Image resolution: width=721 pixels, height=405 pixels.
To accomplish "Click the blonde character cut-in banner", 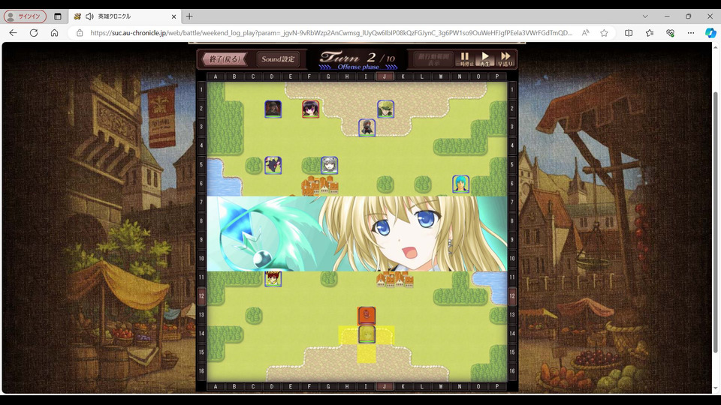I will pyautogui.click(x=357, y=234).
